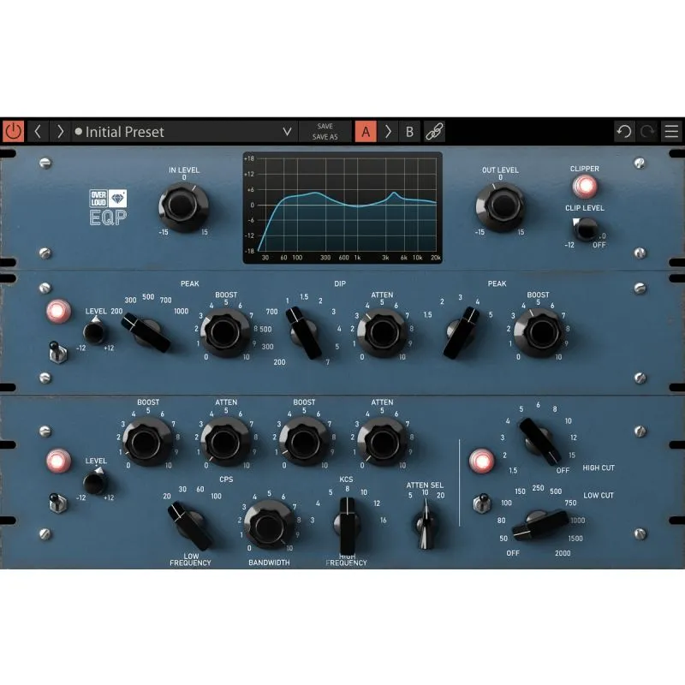This screenshot has height=685, width=685.
Task: Click the high frequency BOOST knob above KCS
Action: tap(304, 442)
